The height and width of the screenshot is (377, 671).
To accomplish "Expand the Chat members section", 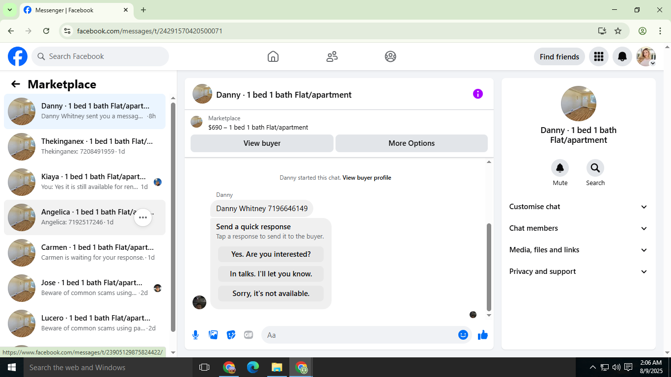I will coord(579,228).
